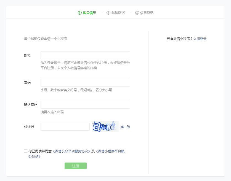Select step 3 信息登记 tab

[x=144, y=13]
